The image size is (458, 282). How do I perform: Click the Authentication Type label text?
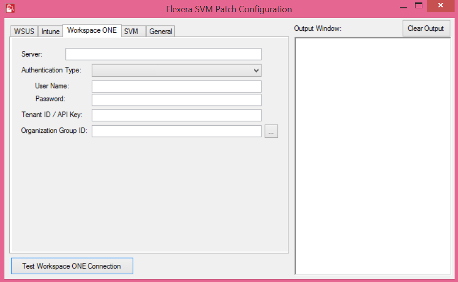pos(51,70)
